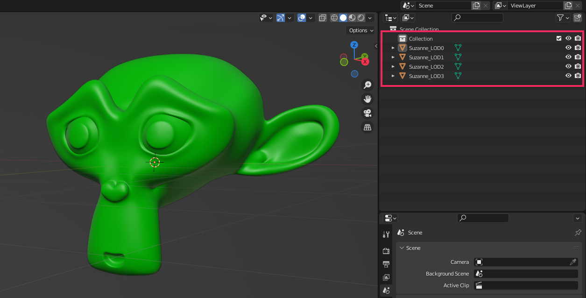Click the new collection icon in outliner
This screenshot has height=298, width=586.
[578, 18]
